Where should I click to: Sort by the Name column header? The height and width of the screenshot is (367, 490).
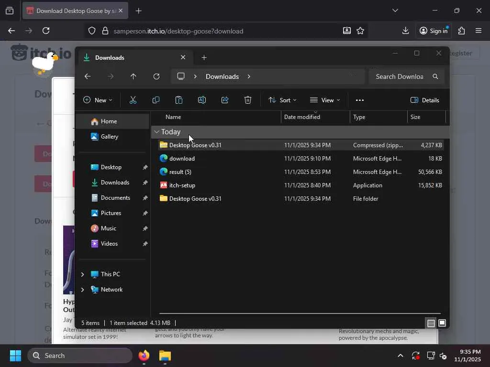pyautogui.click(x=216, y=117)
